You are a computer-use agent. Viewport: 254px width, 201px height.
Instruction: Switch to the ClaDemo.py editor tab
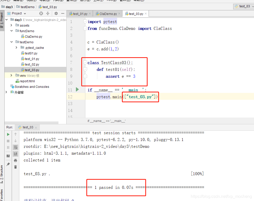coord(108,14)
